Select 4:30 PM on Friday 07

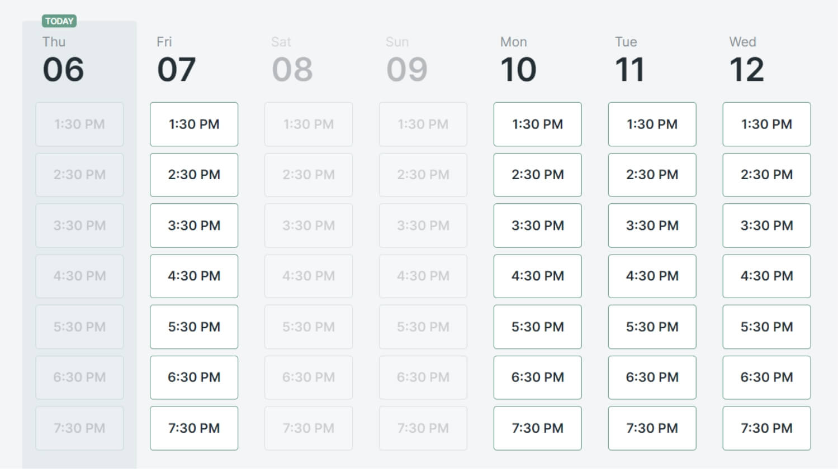point(194,276)
